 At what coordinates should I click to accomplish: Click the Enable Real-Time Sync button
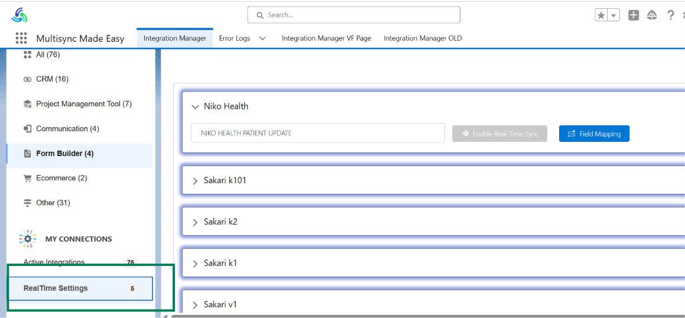pos(500,134)
